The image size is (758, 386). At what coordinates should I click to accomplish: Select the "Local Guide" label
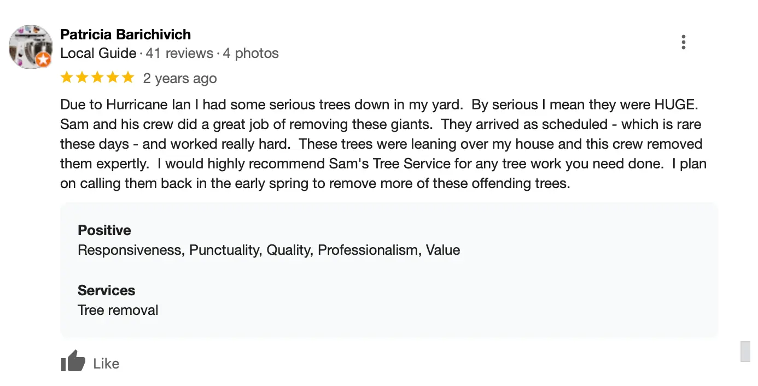[98, 54]
